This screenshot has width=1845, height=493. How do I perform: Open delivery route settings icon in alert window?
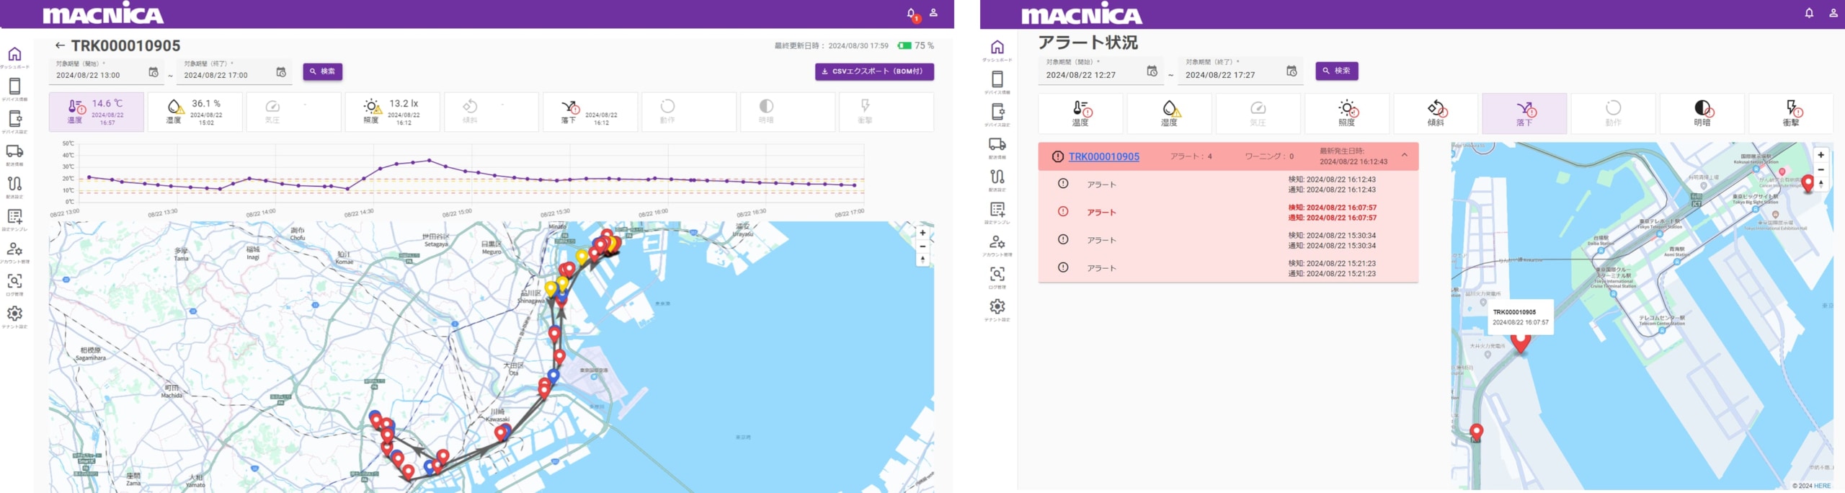click(997, 177)
